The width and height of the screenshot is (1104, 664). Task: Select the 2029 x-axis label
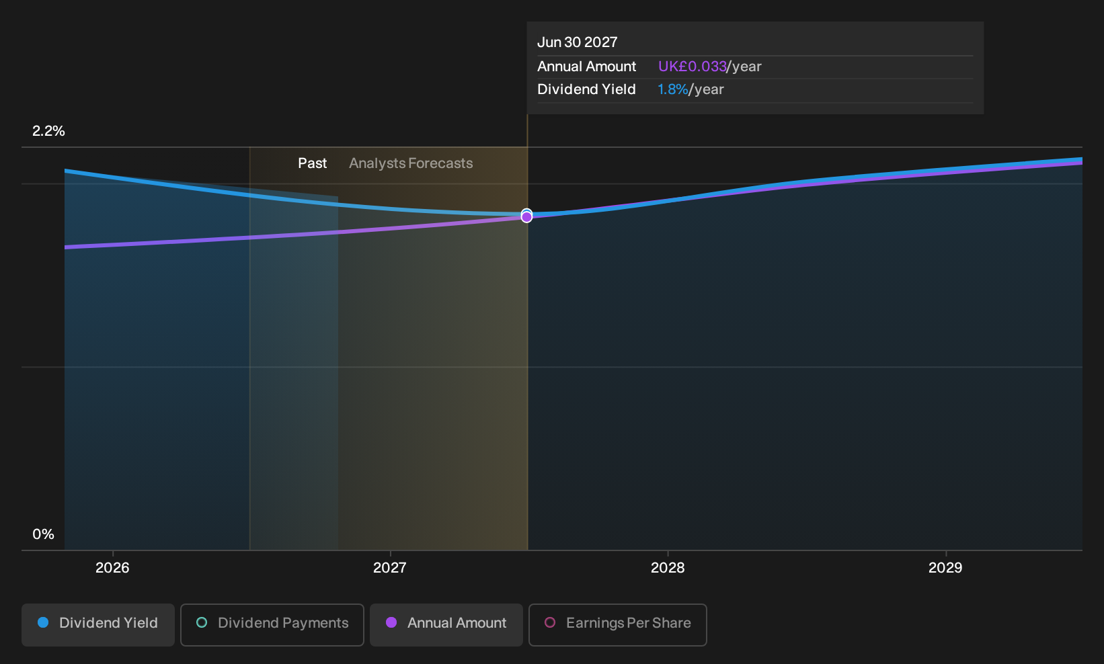(945, 568)
